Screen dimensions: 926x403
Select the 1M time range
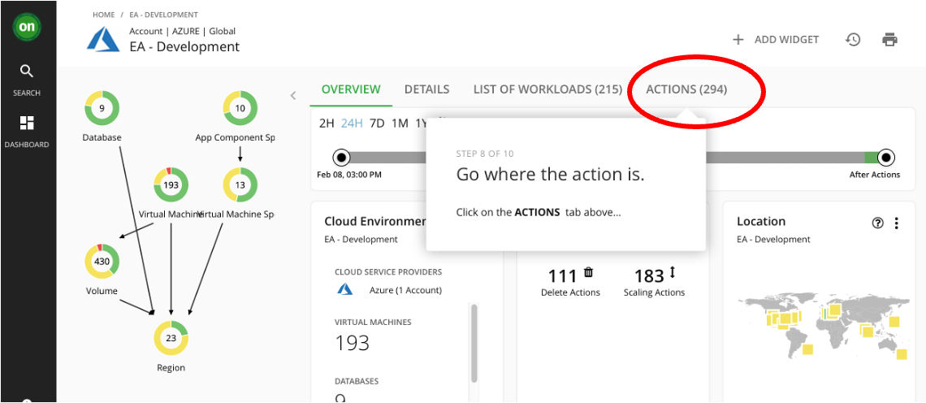pos(400,123)
